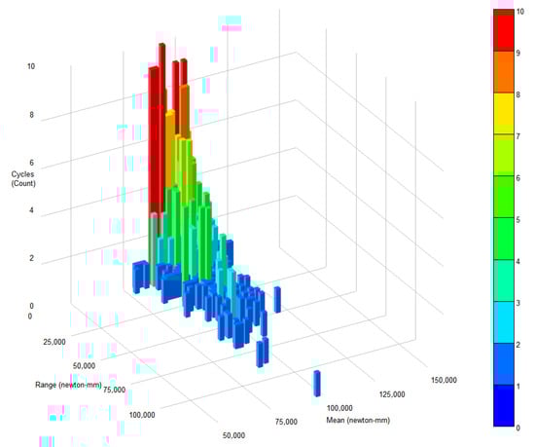Select the orange bar beside the red bars
Screen dimensions: 535x447
tap(185, 109)
